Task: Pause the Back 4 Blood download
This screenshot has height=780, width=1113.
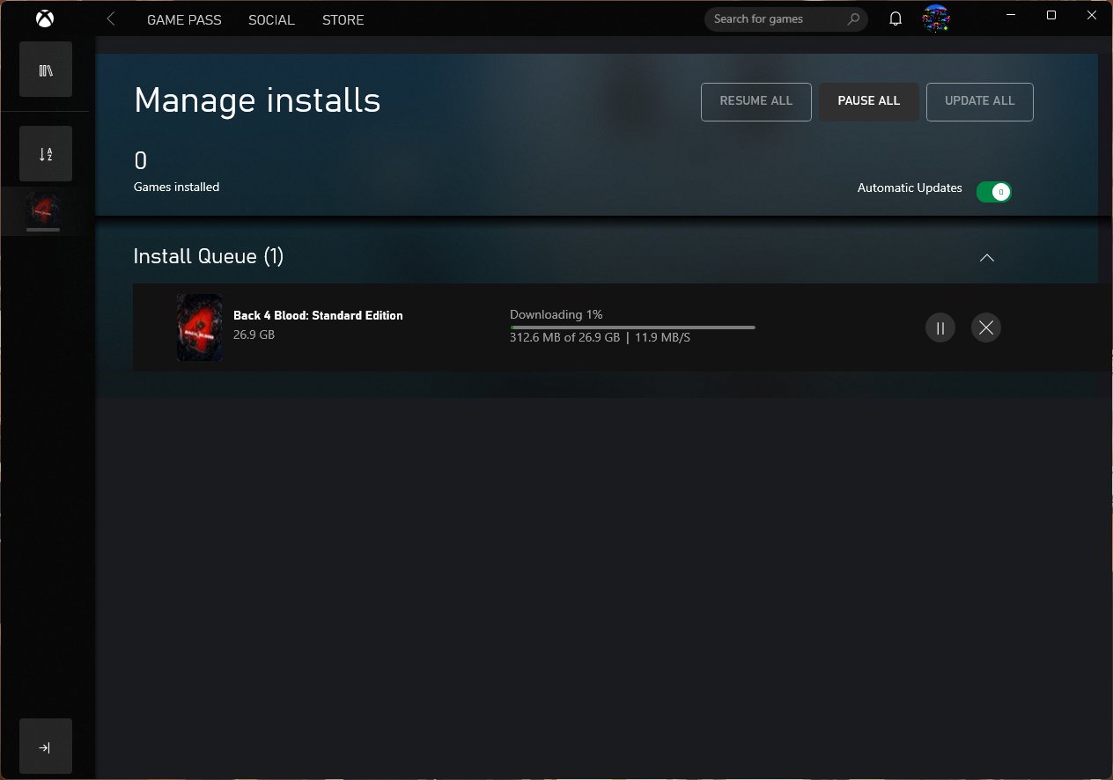Action: coord(940,327)
